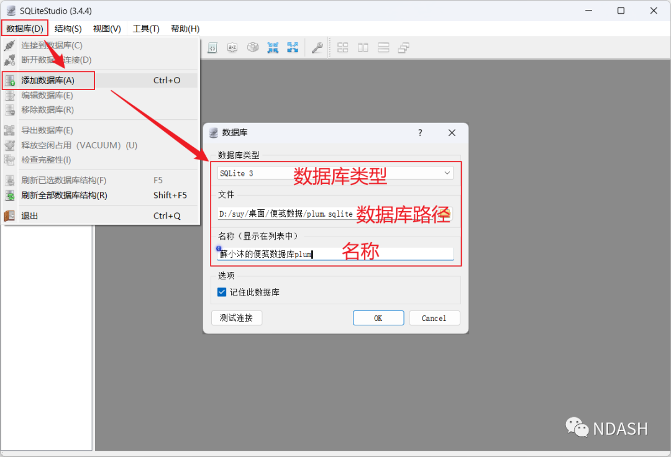The height and width of the screenshot is (457, 671).
Task: Open the 视图(V) menu
Action: coord(107,29)
